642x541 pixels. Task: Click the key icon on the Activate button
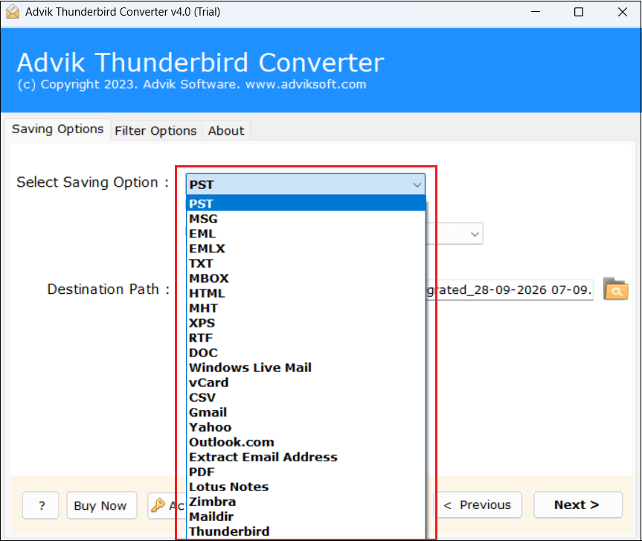coord(158,505)
